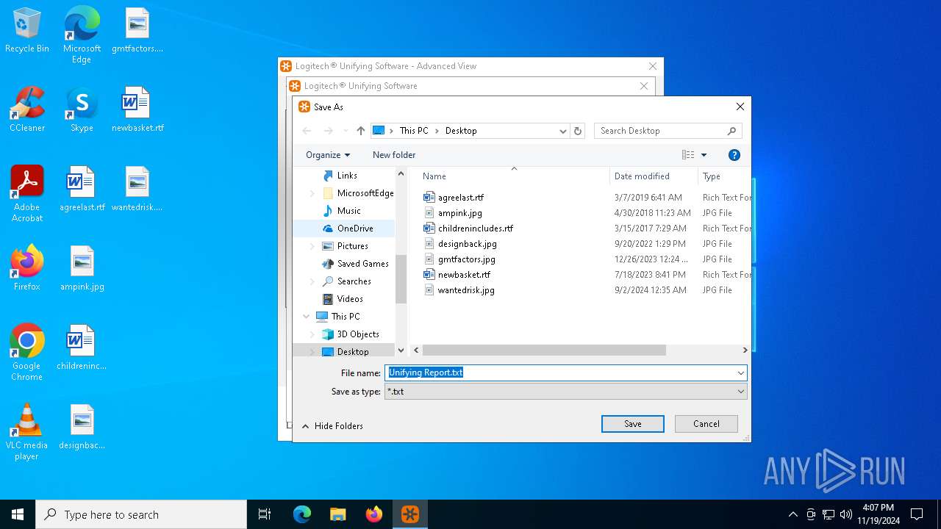Viewport: 941px width, 529px height.
Task: Open the volume control in tray
Action: click(x=846, y=514)
